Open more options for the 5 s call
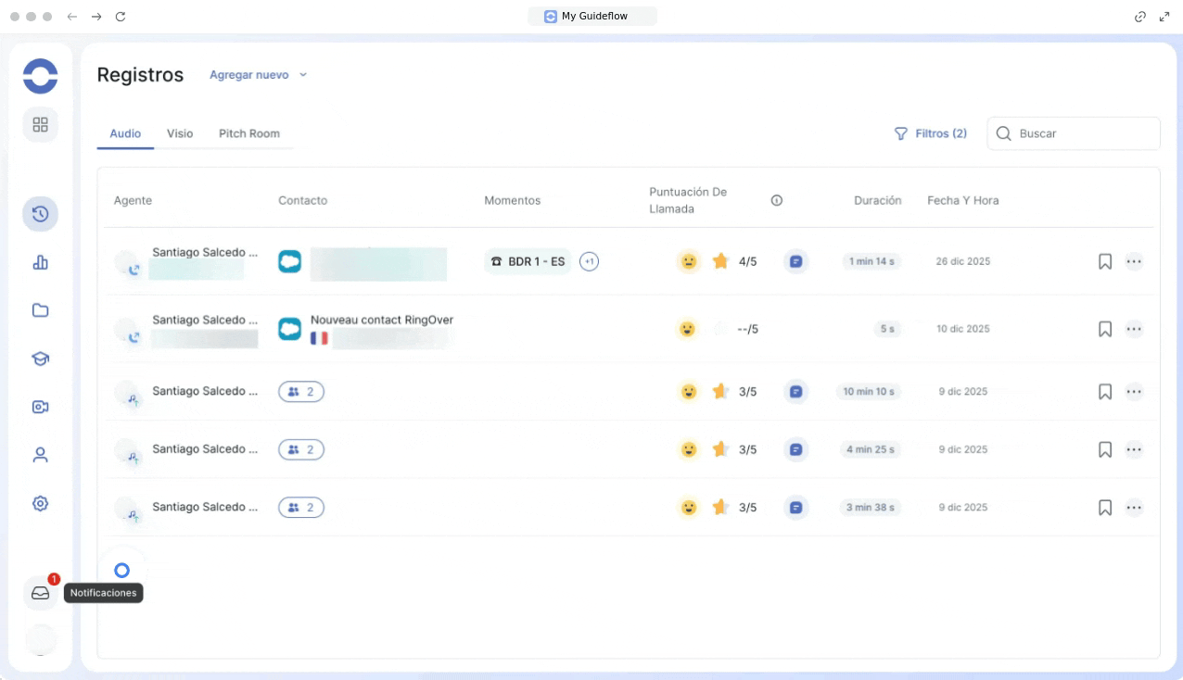The image size is (1183, 680). pyautogui.click(x=1133, y=329)
